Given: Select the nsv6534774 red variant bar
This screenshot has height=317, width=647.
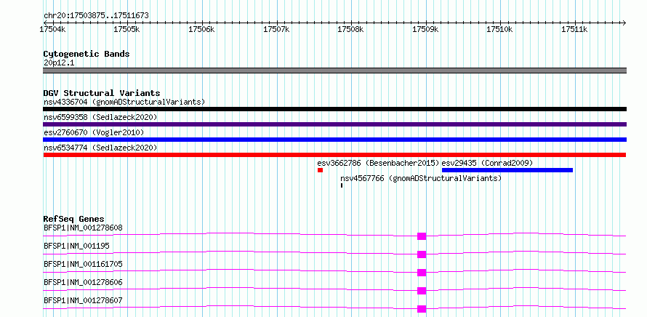Looking at the screenshot, I should click(334, 155).
